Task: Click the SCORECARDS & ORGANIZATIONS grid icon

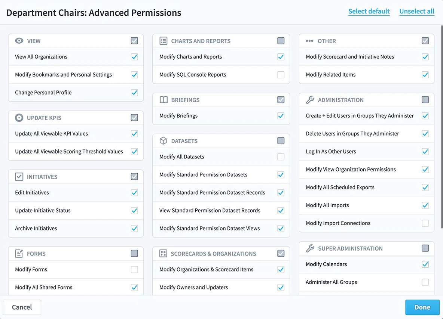Action: (x=164, y=254)
